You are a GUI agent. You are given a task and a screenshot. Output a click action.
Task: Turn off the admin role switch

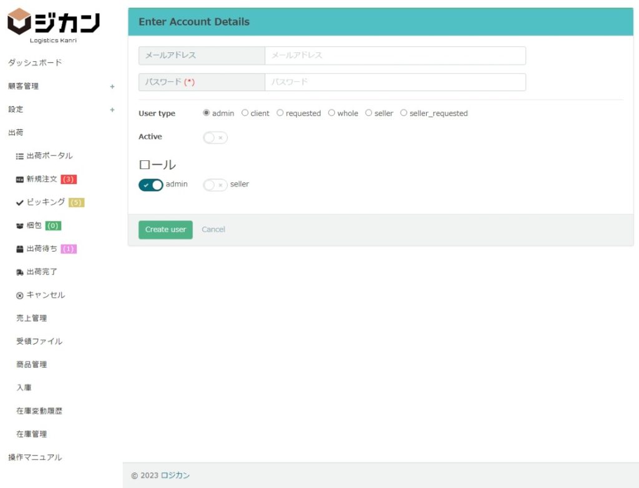[151, 185]
